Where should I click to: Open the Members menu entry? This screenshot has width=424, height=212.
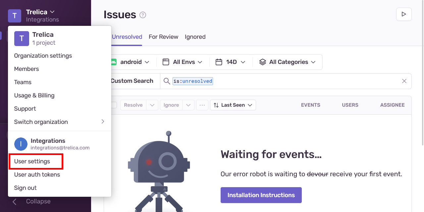pos(26,69)
